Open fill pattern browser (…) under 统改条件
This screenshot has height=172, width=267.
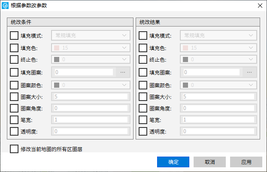pos(123,72)
